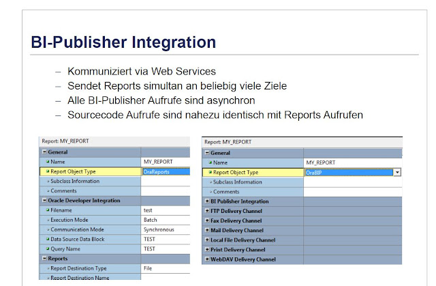Select the OraBIP value field

point(349,173)
